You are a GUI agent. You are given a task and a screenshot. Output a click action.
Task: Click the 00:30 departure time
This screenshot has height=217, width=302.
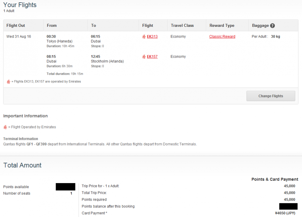[x=51, y=37]
